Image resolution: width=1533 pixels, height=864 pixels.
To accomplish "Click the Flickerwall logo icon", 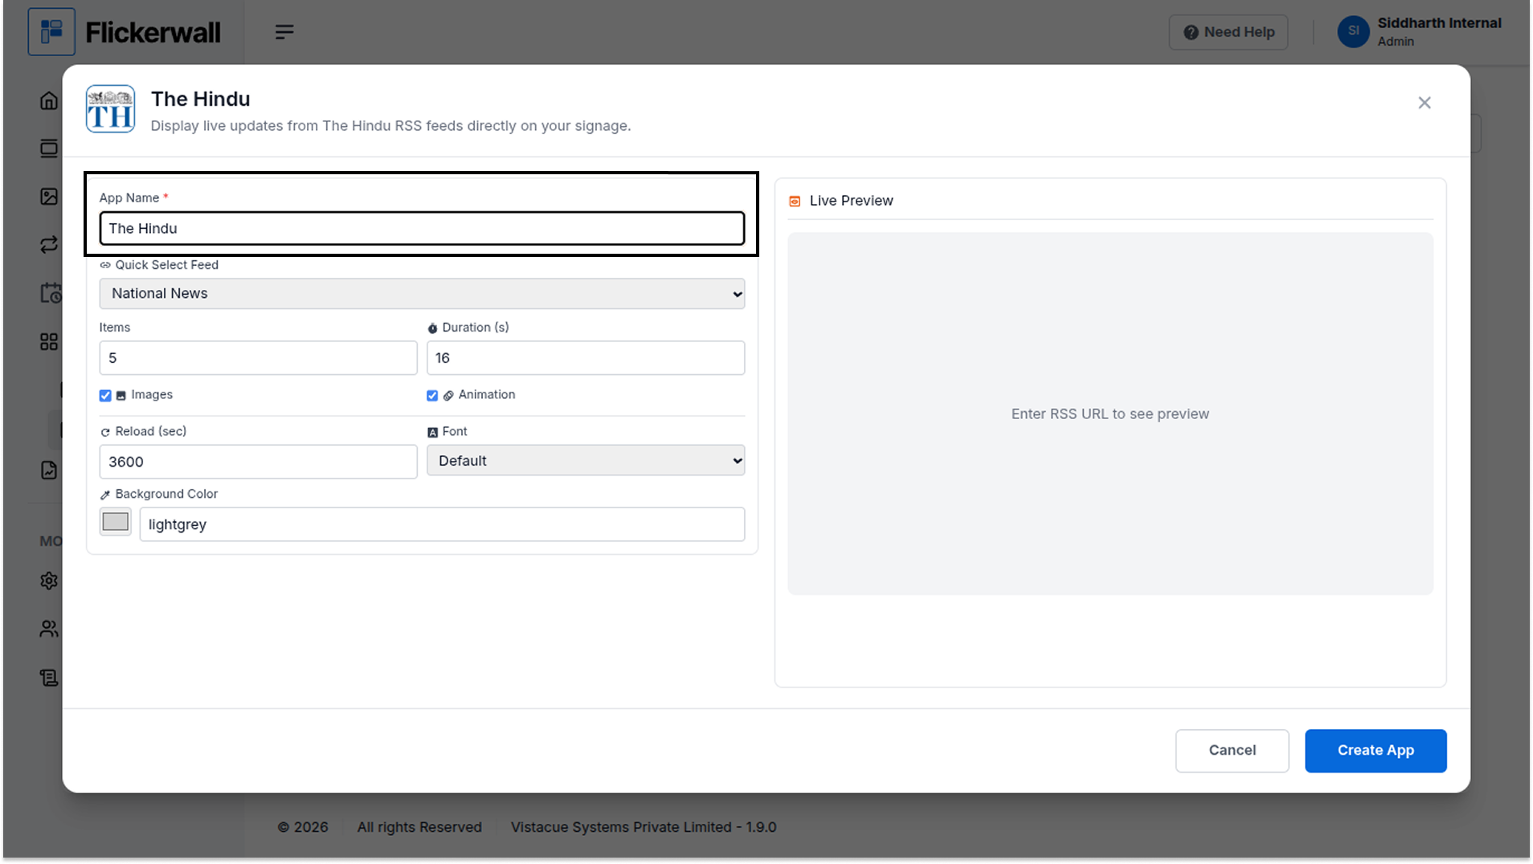I will (51, 32).
